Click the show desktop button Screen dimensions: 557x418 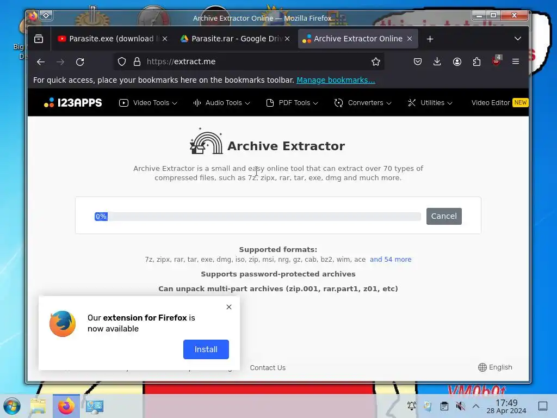[x=543, y=406]
